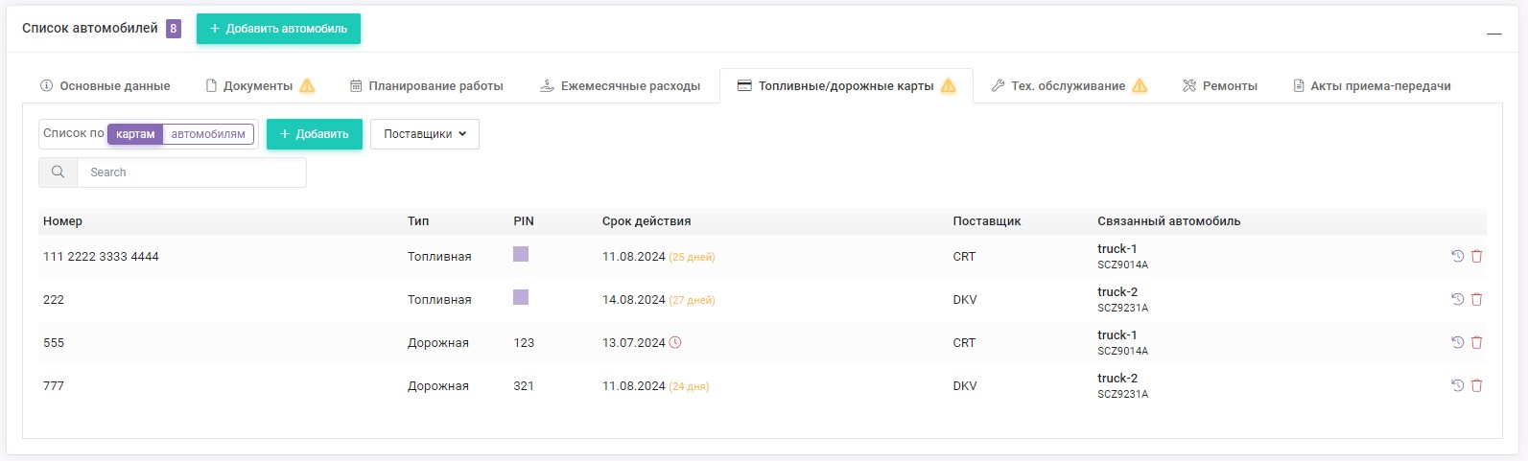Image resolution: width=1528 pixels, height=461 pixels.
Task: Reveal hidden PIN for card 111 2222 3333 4444
Action: [x=521, y=254]
